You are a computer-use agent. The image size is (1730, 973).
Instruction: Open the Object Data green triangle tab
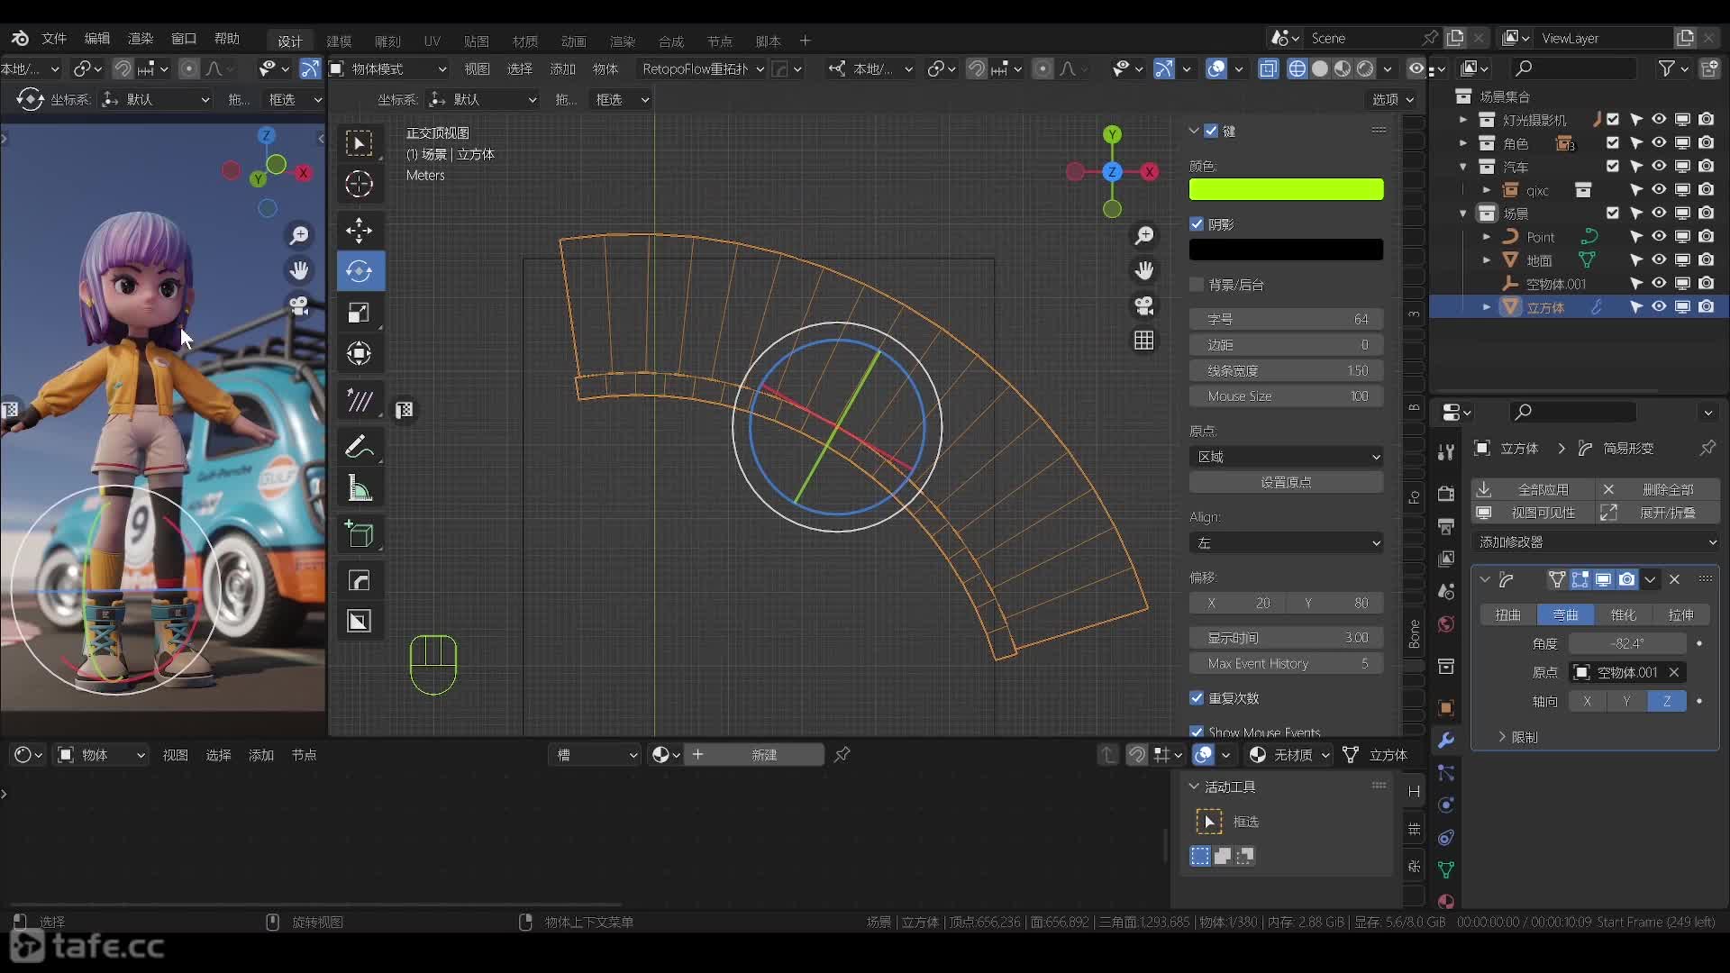click(1446, 869)
